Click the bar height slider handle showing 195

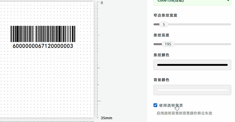click(x=168, y=44)
